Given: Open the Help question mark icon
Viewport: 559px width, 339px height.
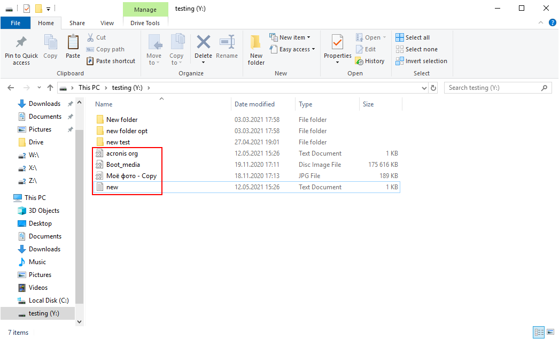Looking at the screenshot, I should pyautogui.click(x=553, y=23).
